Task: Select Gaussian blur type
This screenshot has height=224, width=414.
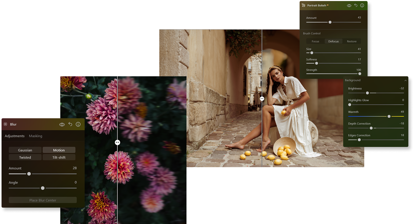Action: coord(25,150)
